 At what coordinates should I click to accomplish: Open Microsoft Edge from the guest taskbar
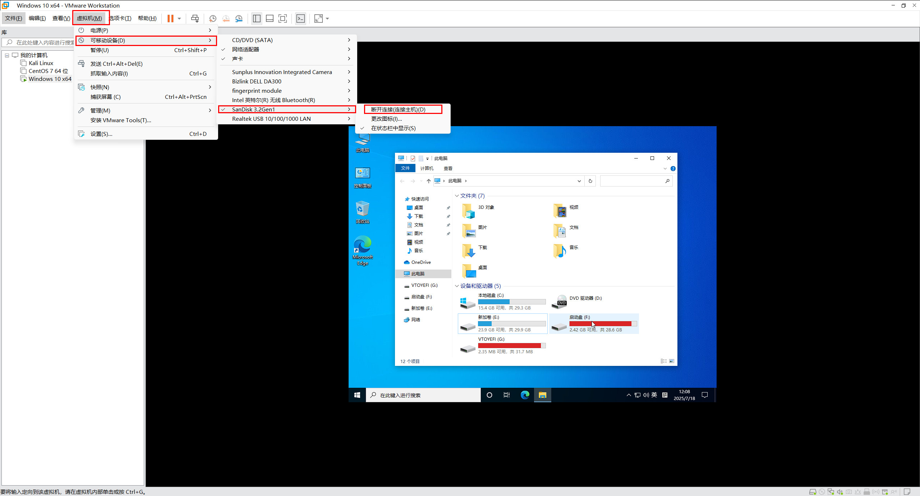point(525,395)
